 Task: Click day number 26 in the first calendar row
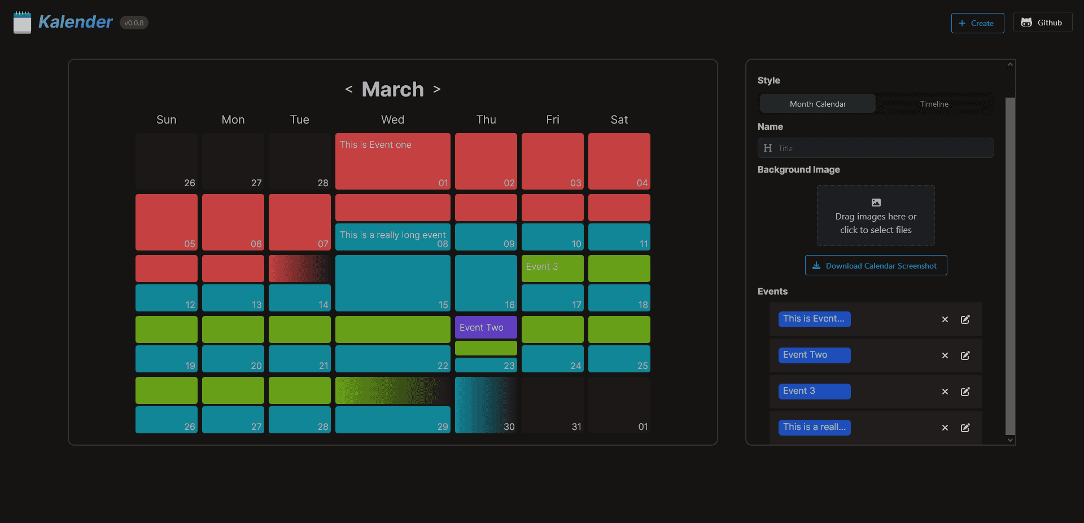point(190,183)
